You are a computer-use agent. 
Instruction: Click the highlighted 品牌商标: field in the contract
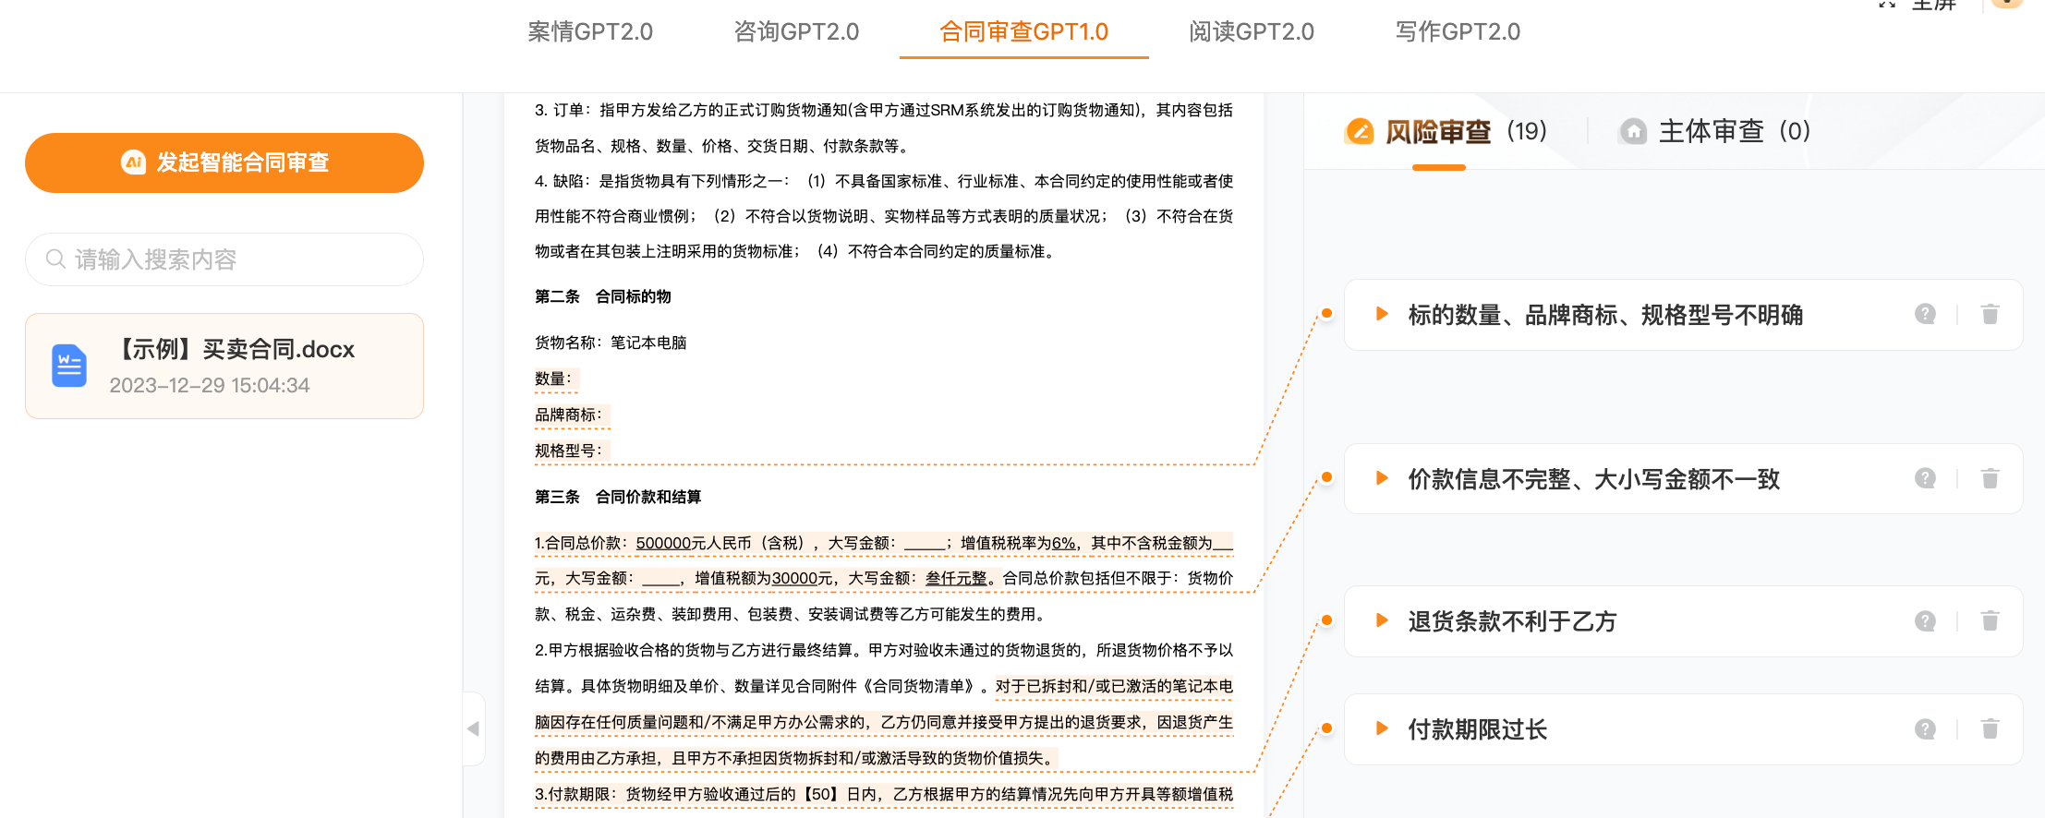[x=572, y=415]
